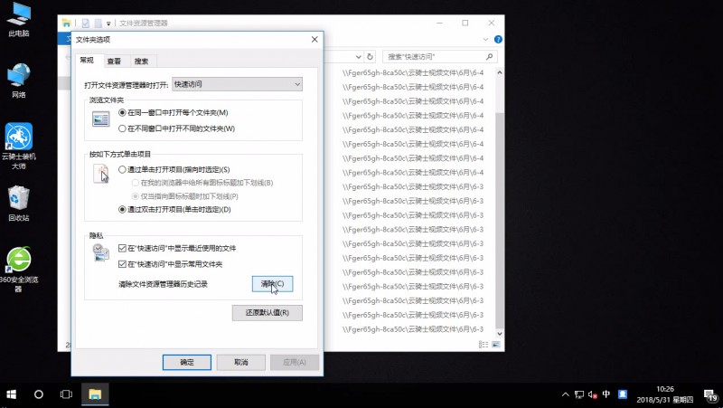Click the new folder icon in Explorer's title bar
723x408 pixels.
[99, 24]
